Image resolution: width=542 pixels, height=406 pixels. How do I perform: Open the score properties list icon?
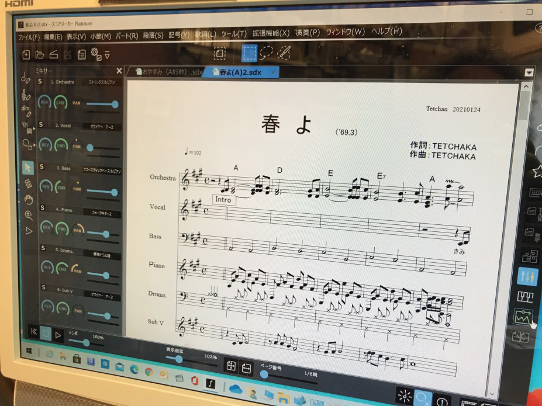(82, 54)
